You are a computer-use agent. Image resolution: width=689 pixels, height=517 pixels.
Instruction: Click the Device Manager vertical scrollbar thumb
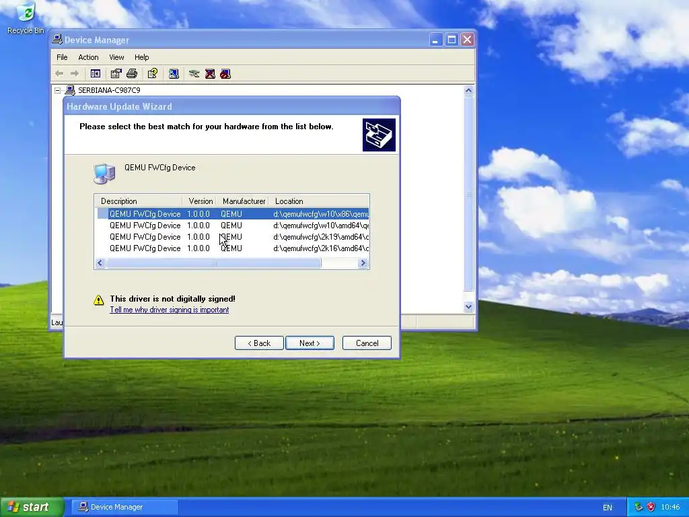468,194
